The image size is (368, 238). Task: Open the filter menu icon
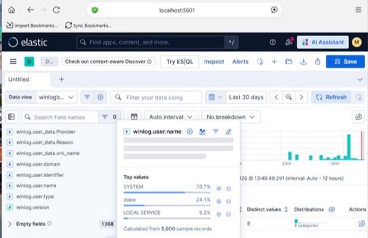87,97
